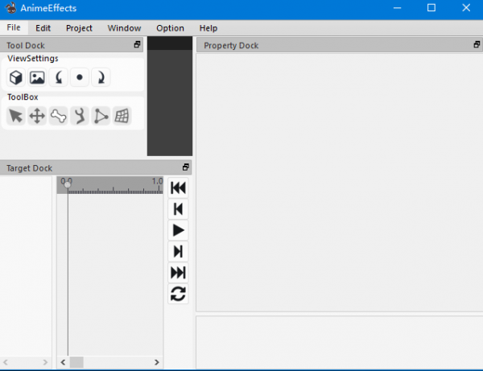Maximize the AnimeEffects window
Screen dimensions: 483x371
pyautogui.click(x=431, y=8)
